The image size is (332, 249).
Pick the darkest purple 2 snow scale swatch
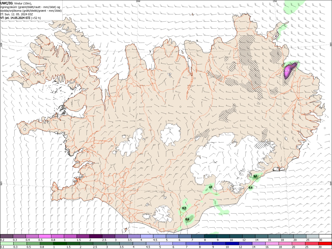click(x=96, y=236)
